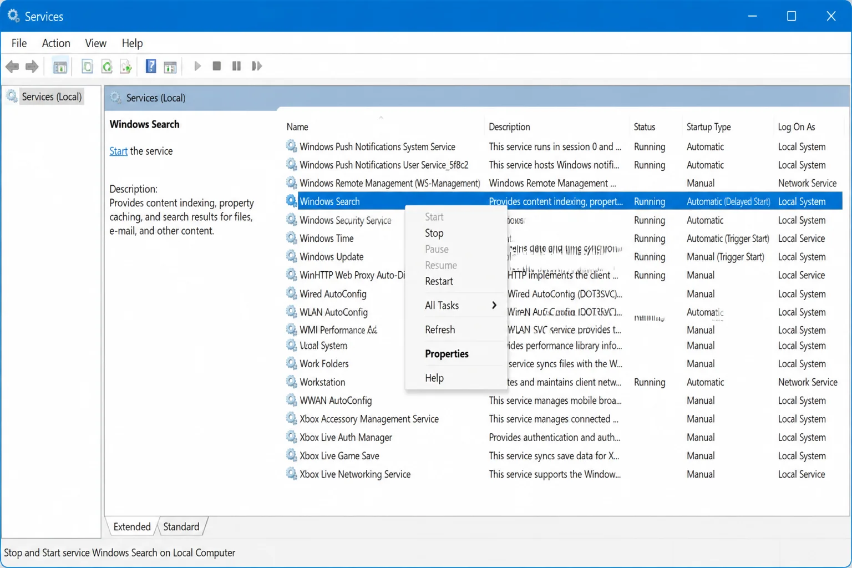Open the Help menu in menu bar
The height and width of the screenshot is (568, 852).
(132, 43)
